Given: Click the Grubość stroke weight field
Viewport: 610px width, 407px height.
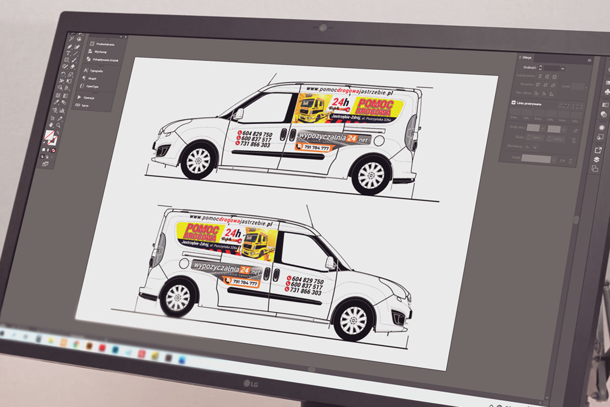Looking at the screenshot, I should [x=552, y=68].
